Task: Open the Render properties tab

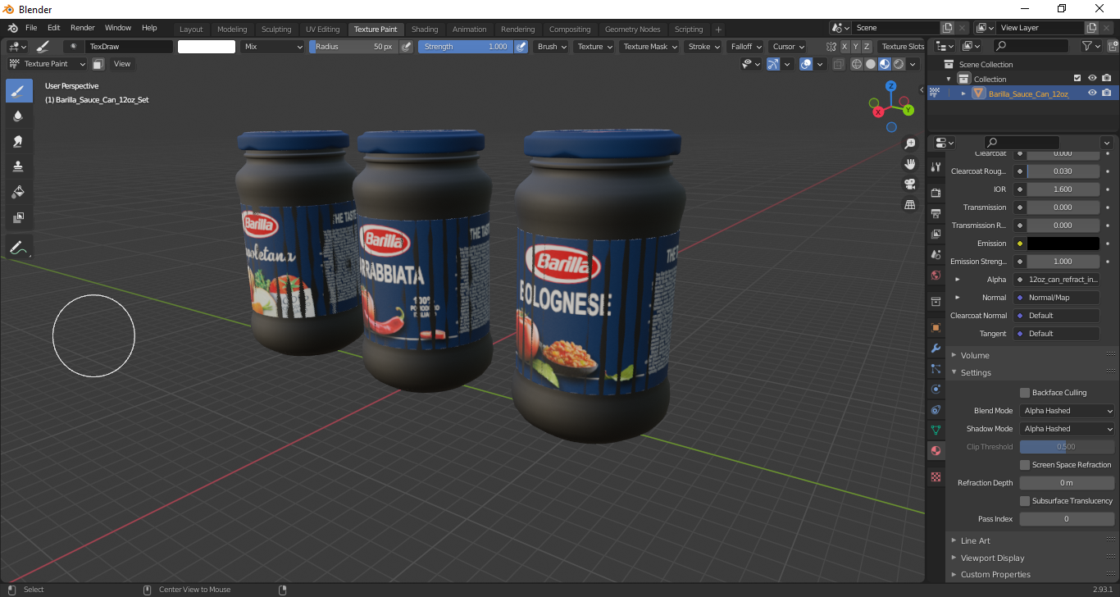Action: click(x=936, y=193)
